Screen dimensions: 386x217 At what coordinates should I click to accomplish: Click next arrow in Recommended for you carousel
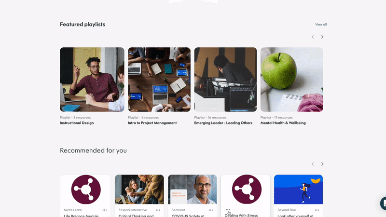click(x=322, y=164)
